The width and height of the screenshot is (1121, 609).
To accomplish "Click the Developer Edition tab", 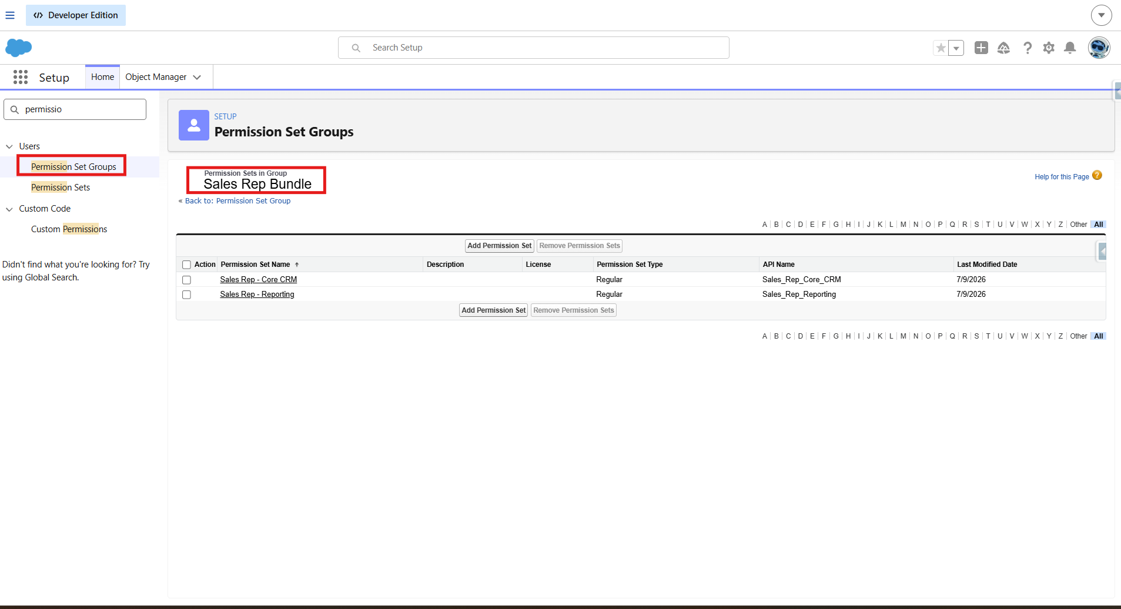I will (76, 15).
